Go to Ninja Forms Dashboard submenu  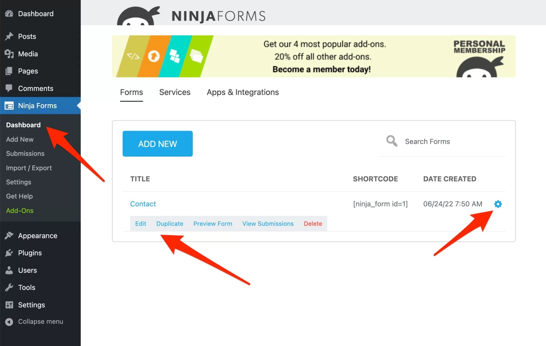tap(23, 125)
